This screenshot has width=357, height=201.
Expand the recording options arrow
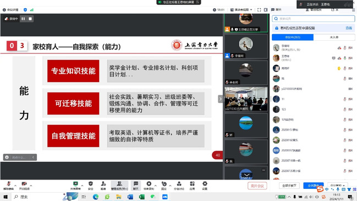click(156, 186)
